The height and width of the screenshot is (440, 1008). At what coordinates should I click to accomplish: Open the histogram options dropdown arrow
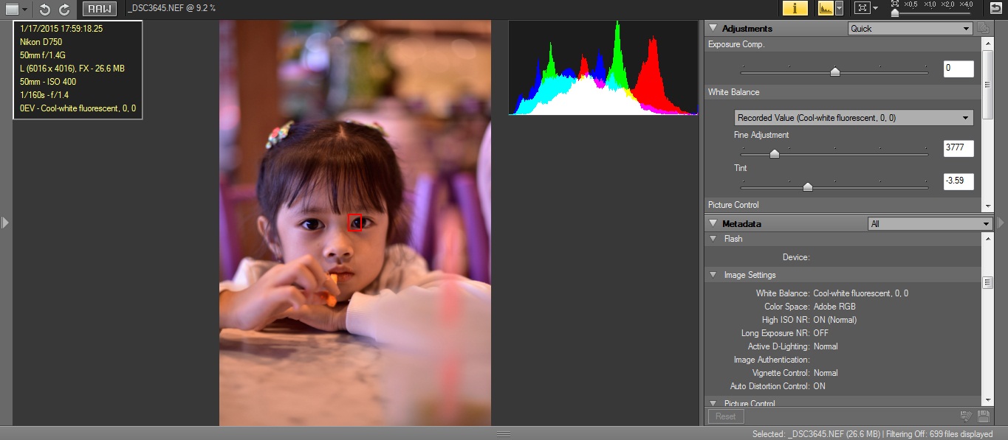coord(839,8)
